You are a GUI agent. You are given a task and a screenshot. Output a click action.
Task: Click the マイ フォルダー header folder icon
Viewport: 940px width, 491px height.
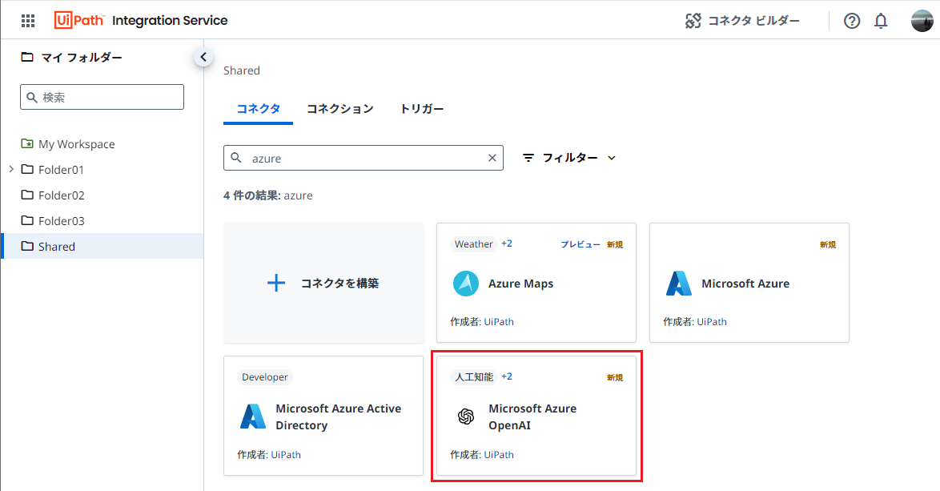coord(27,57)
